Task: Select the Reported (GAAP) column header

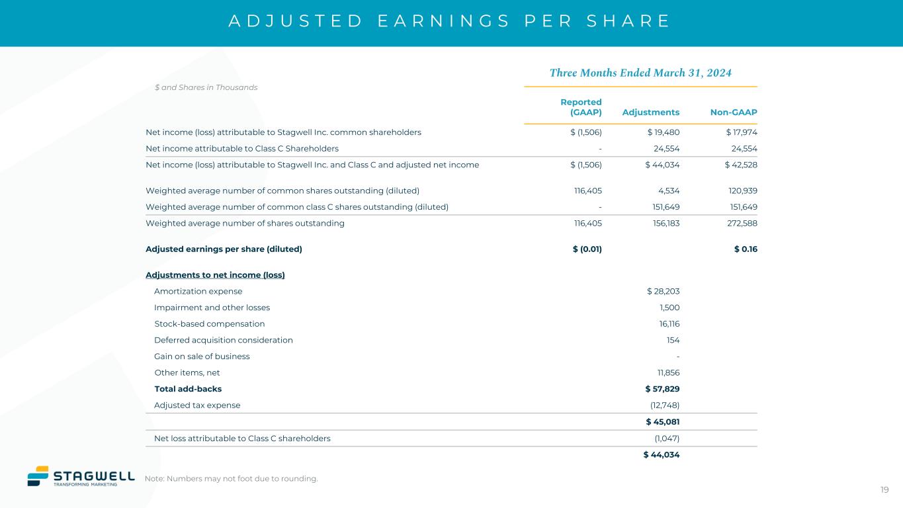Action: [581, 107]
